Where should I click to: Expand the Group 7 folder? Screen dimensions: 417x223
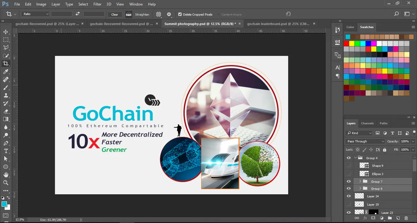(x=360, y=181)
